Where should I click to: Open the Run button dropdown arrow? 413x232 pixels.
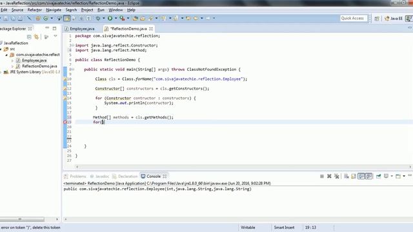(116, 18)
